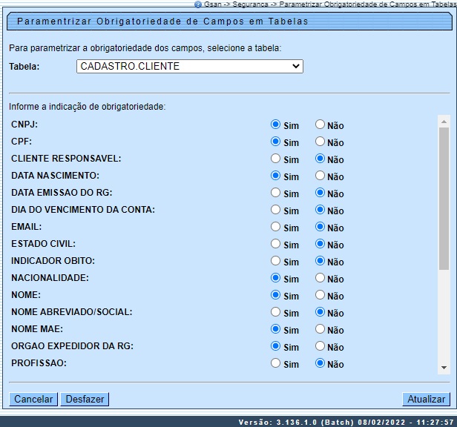This screenshot has height=427, width=457.
Task: Select Sim for DIA DO VENCIMENTO DA CONTA
Action: [276, 210]
